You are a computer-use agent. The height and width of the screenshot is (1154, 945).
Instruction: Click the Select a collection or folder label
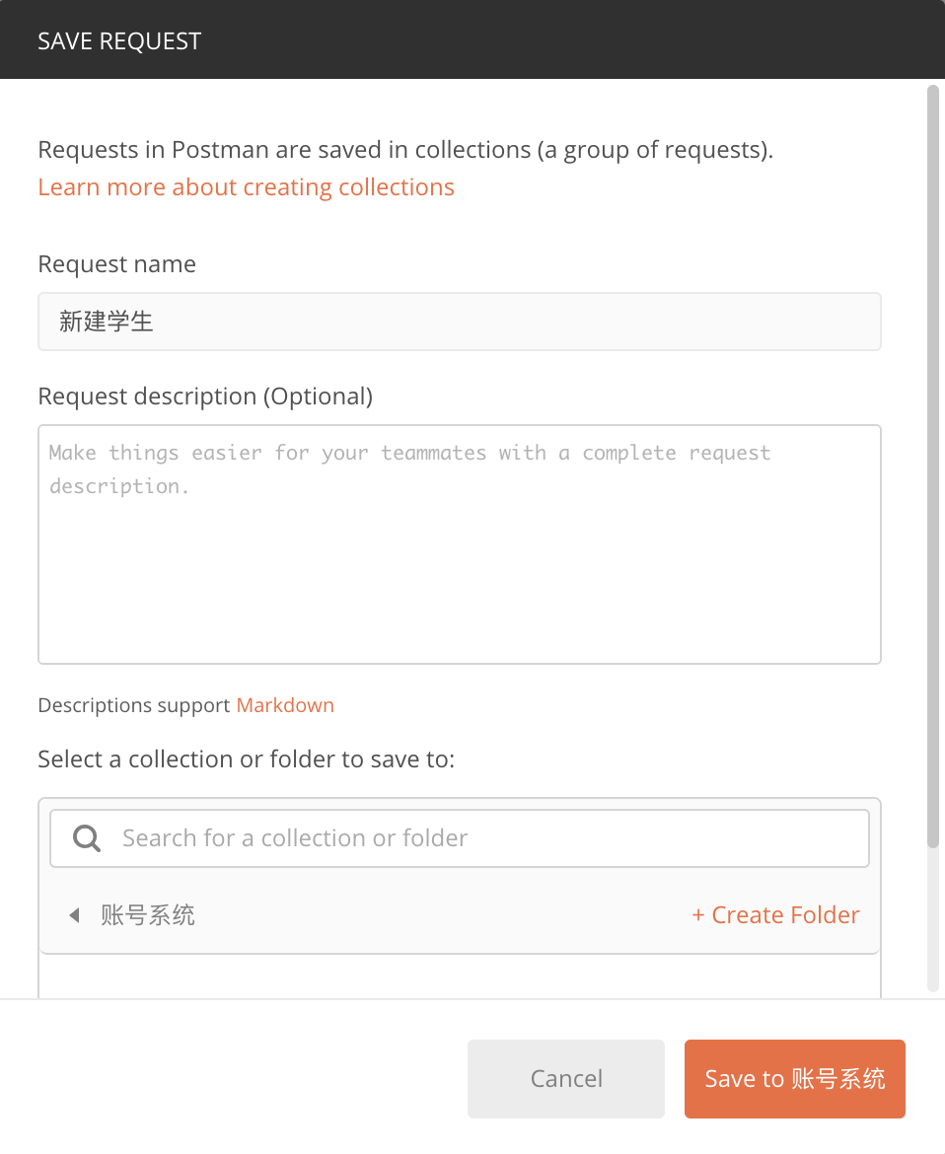(247, 758)
